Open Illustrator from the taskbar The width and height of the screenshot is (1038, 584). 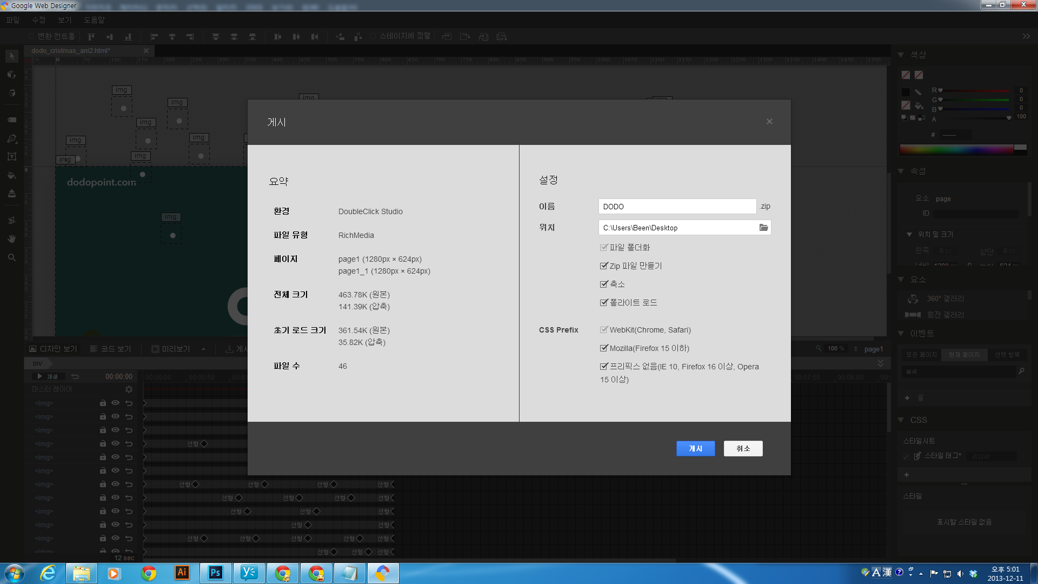pos(182,573)
